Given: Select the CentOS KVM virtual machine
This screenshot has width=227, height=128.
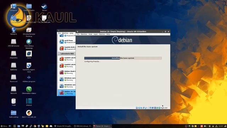Looking at the screenshot, I should 67,48.
